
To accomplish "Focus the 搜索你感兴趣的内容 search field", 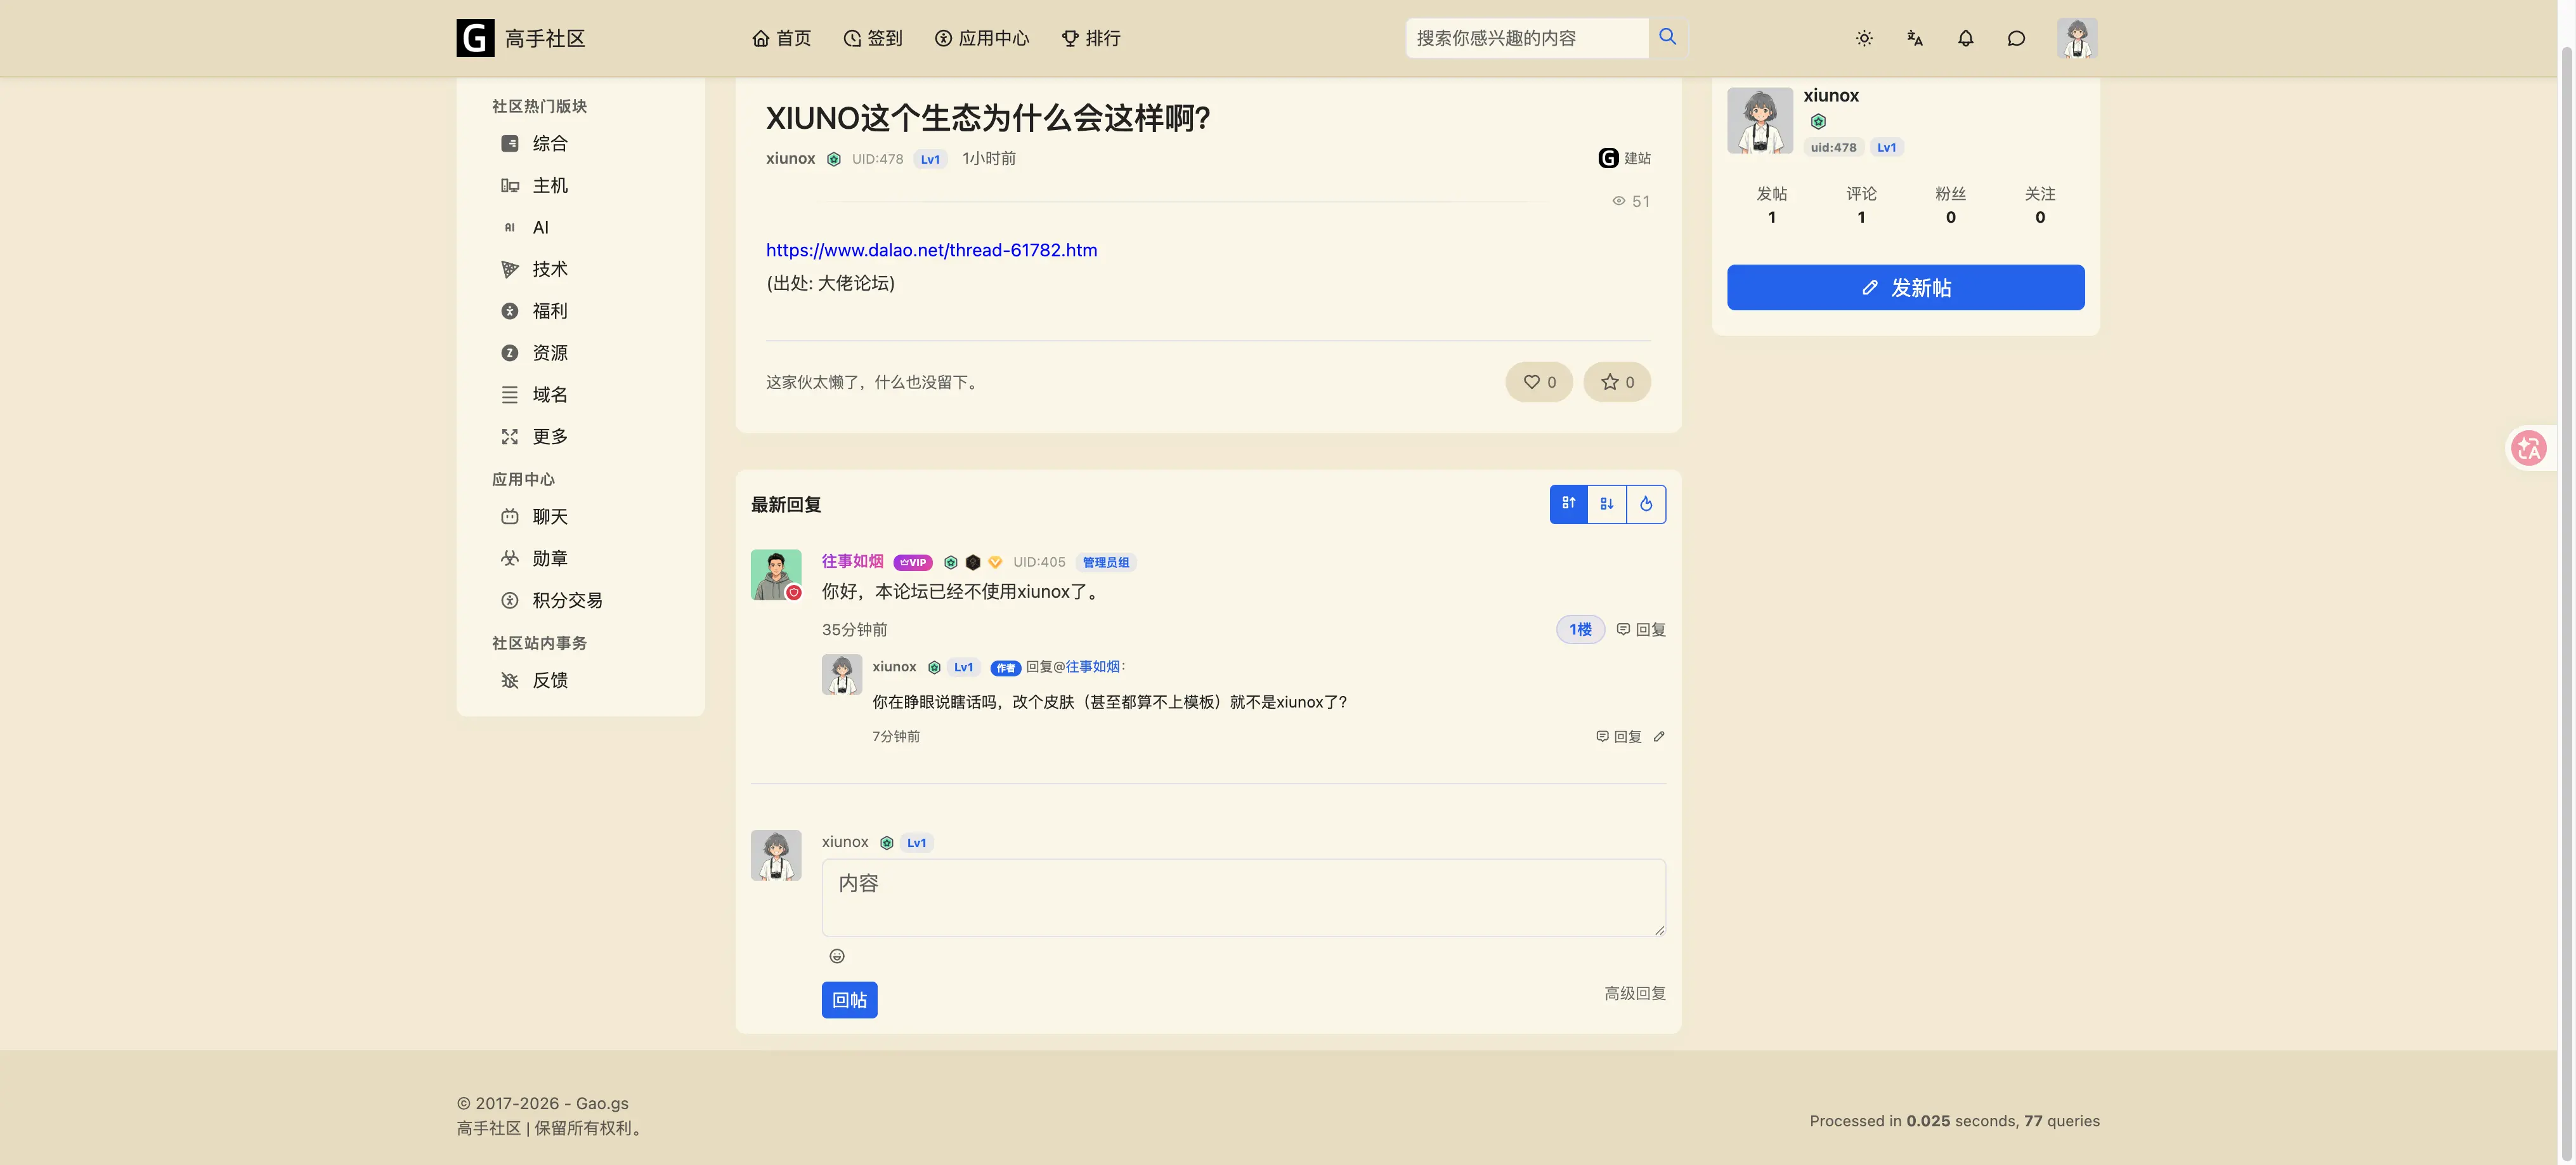I will tap(1527, 38).
